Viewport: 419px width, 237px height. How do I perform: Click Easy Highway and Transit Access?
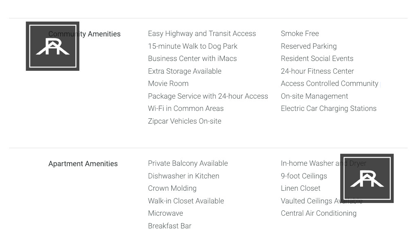click(202, 34)
